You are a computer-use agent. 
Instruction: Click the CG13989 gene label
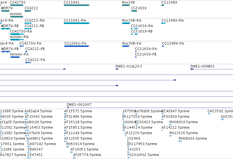(x=169, y=2)
